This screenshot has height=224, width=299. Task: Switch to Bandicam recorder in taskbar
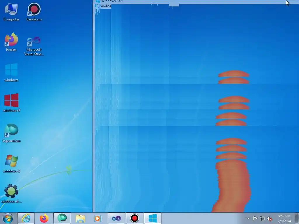(x=134, y=218)
